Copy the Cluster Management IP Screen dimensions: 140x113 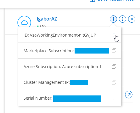[x=114, y=82]
